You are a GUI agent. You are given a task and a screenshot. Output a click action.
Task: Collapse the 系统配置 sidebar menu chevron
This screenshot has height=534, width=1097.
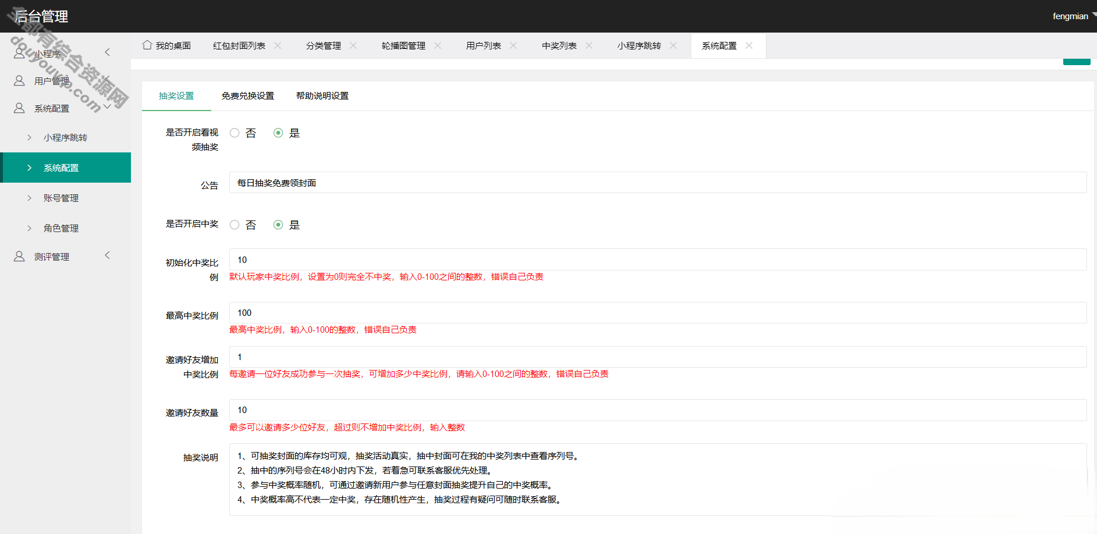107,107
